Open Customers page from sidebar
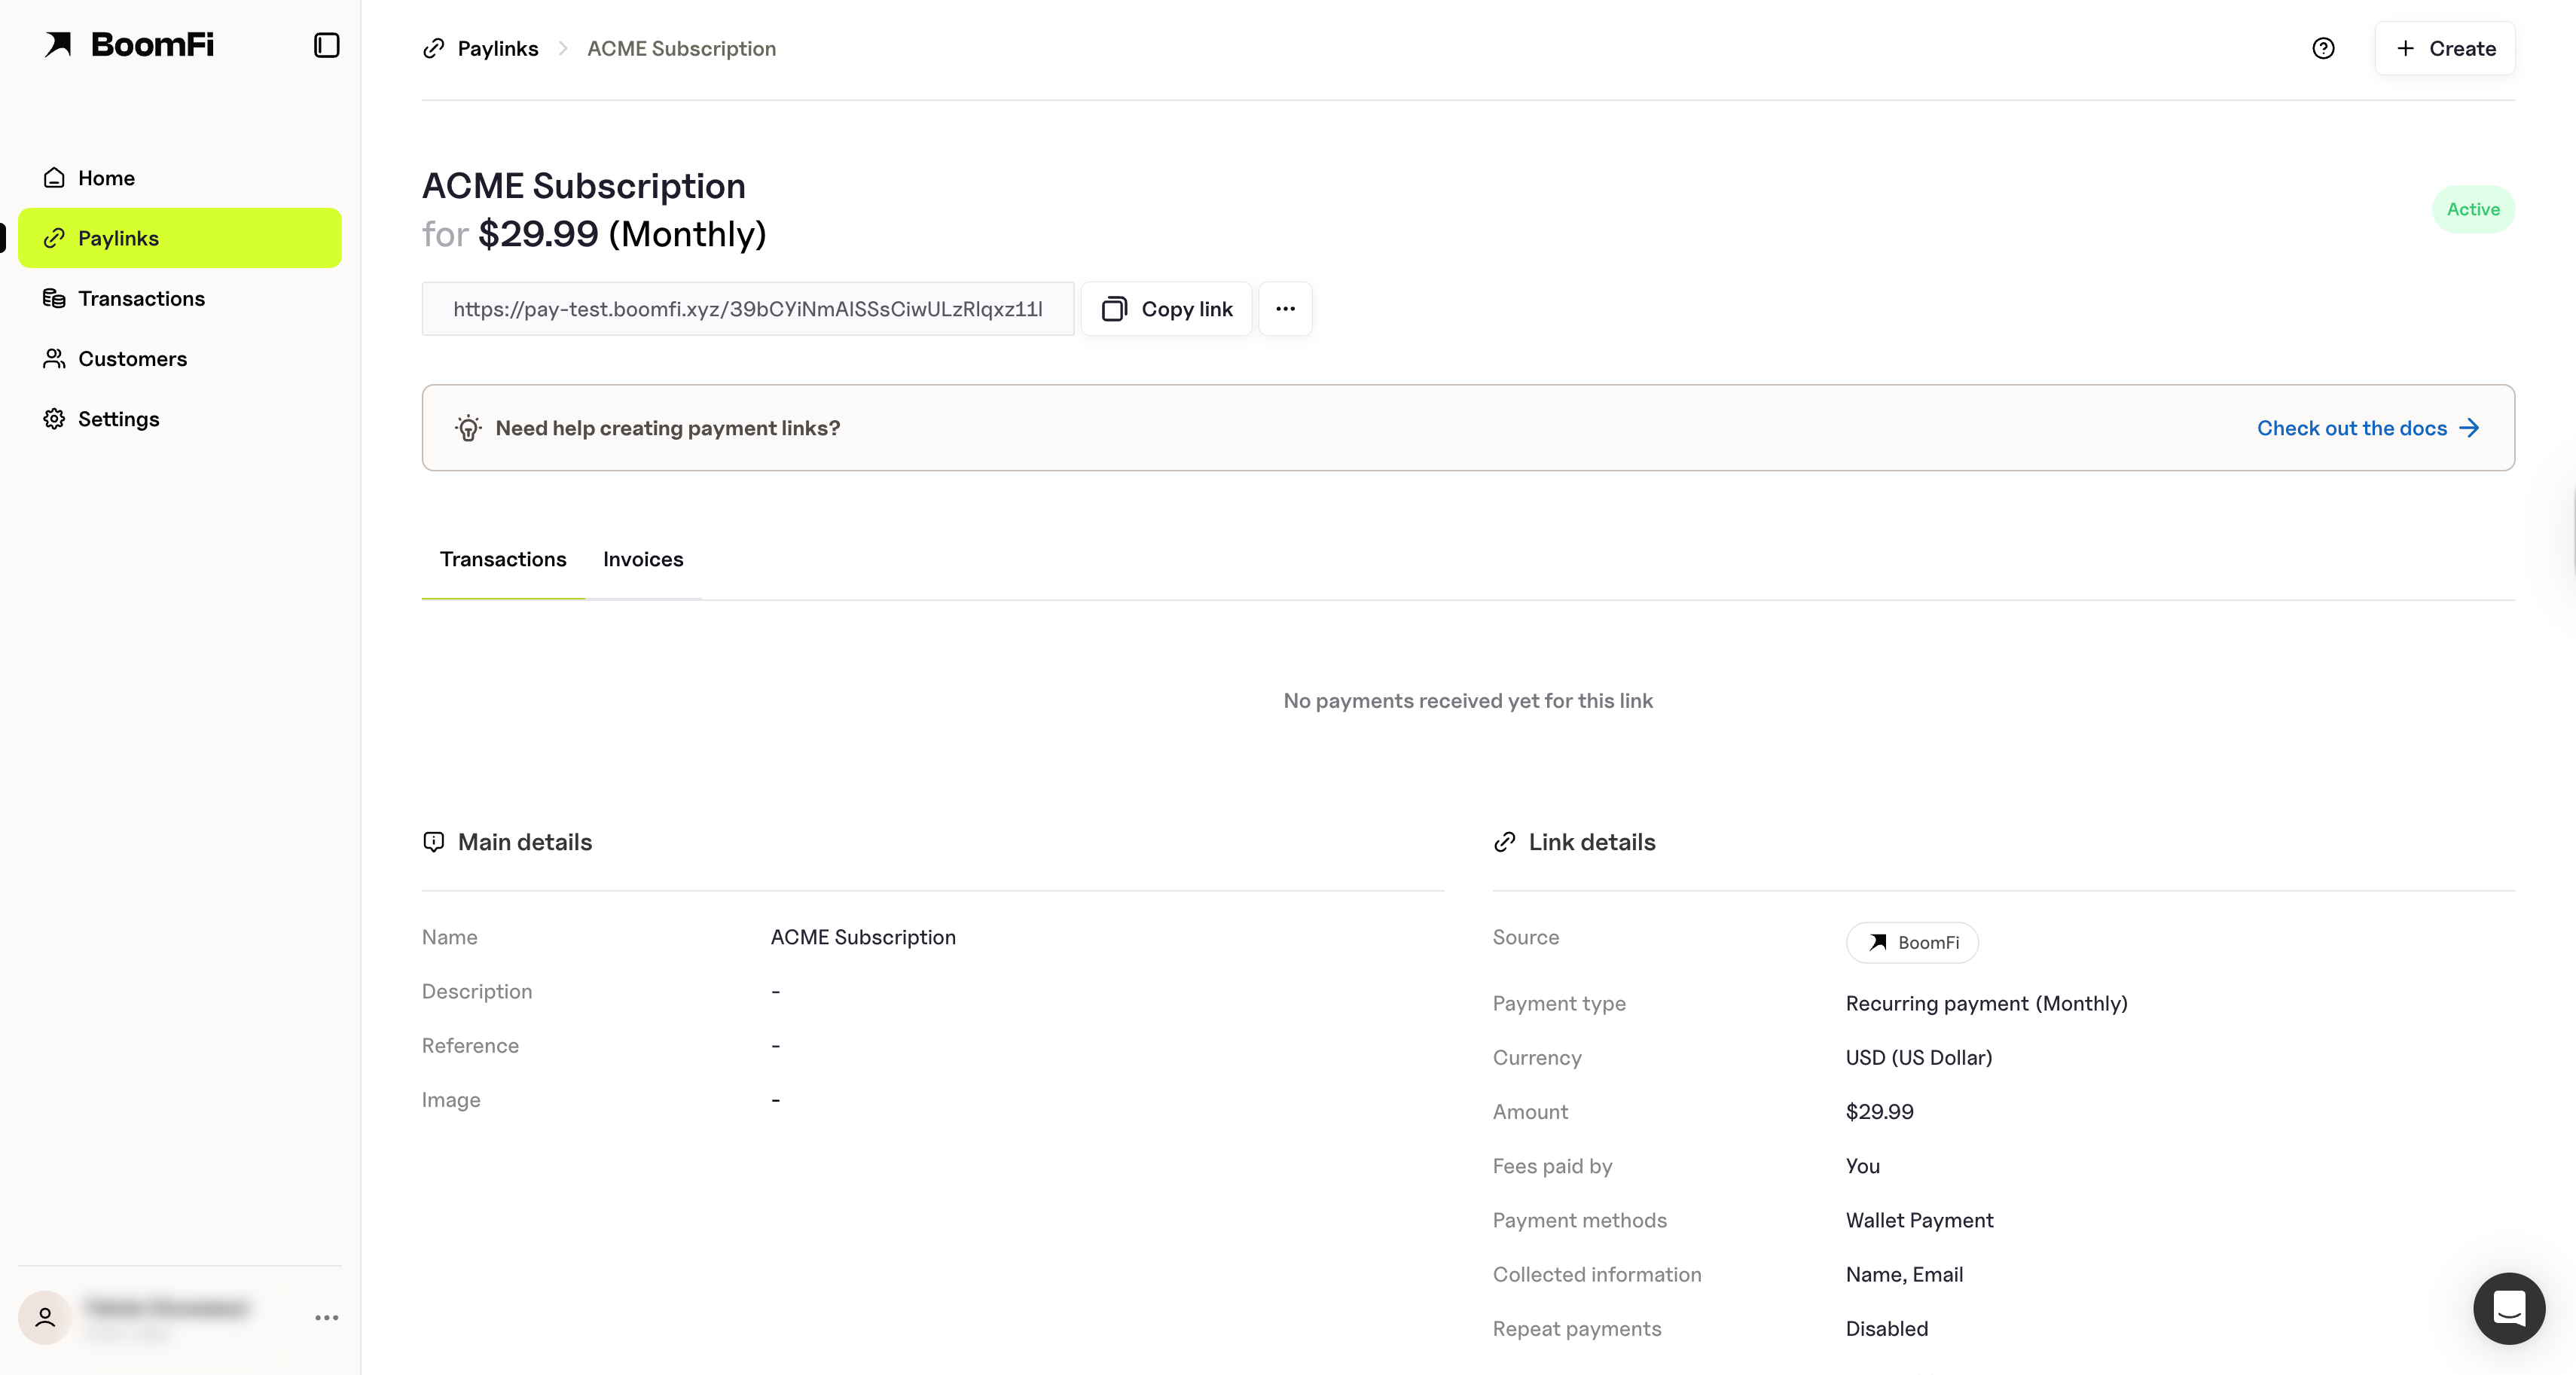 click(132, 359)
